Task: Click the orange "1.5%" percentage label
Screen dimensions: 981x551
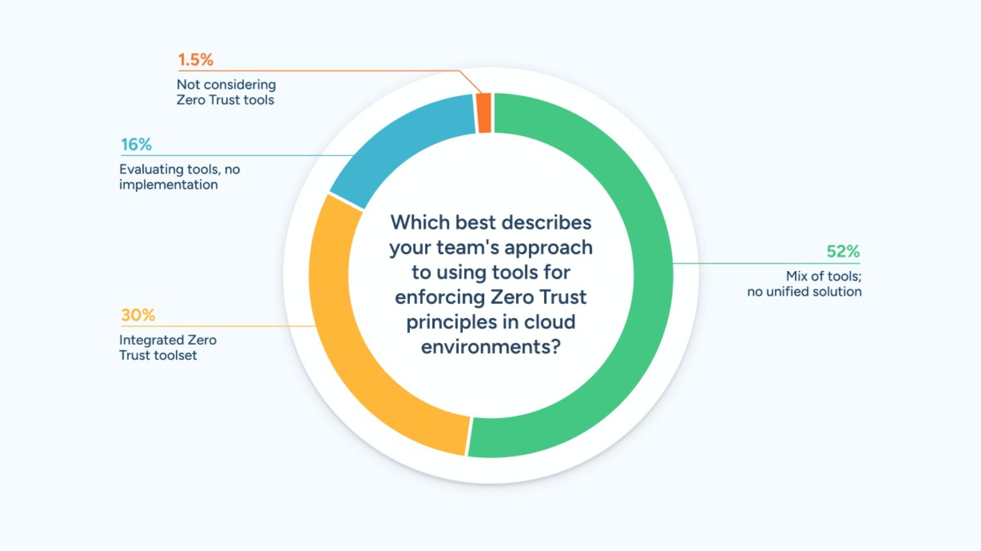Action: coord(196,60)
